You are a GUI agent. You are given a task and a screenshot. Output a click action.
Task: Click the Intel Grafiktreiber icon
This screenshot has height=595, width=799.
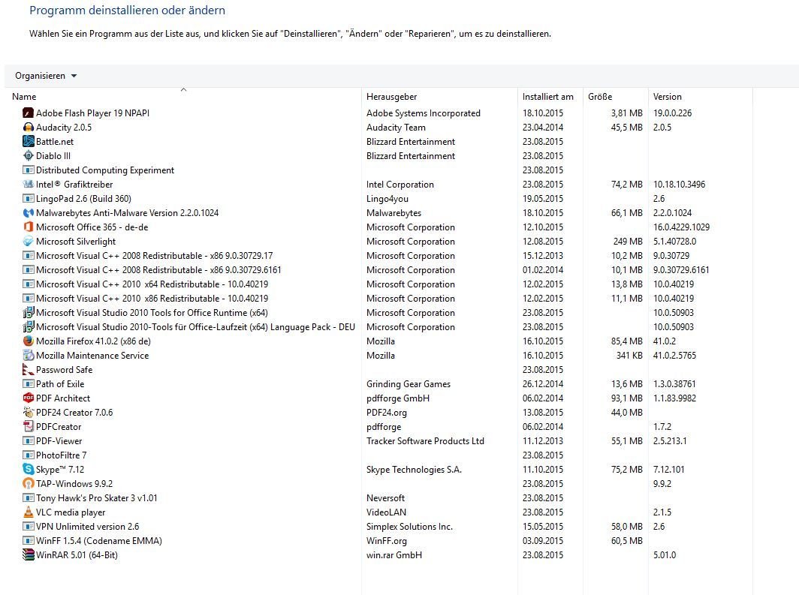29,185
